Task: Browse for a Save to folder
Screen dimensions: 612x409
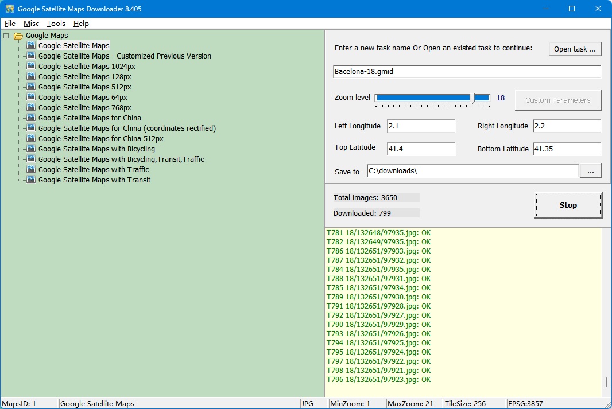Action: click(x=591, y=171)
